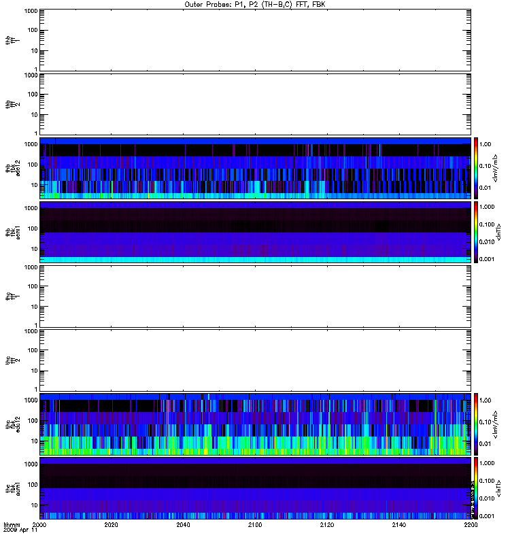Viewport: 510px width, 544px height.
Task: Click the 1.000 value on thb scm1 color bar
Action: 487,207
